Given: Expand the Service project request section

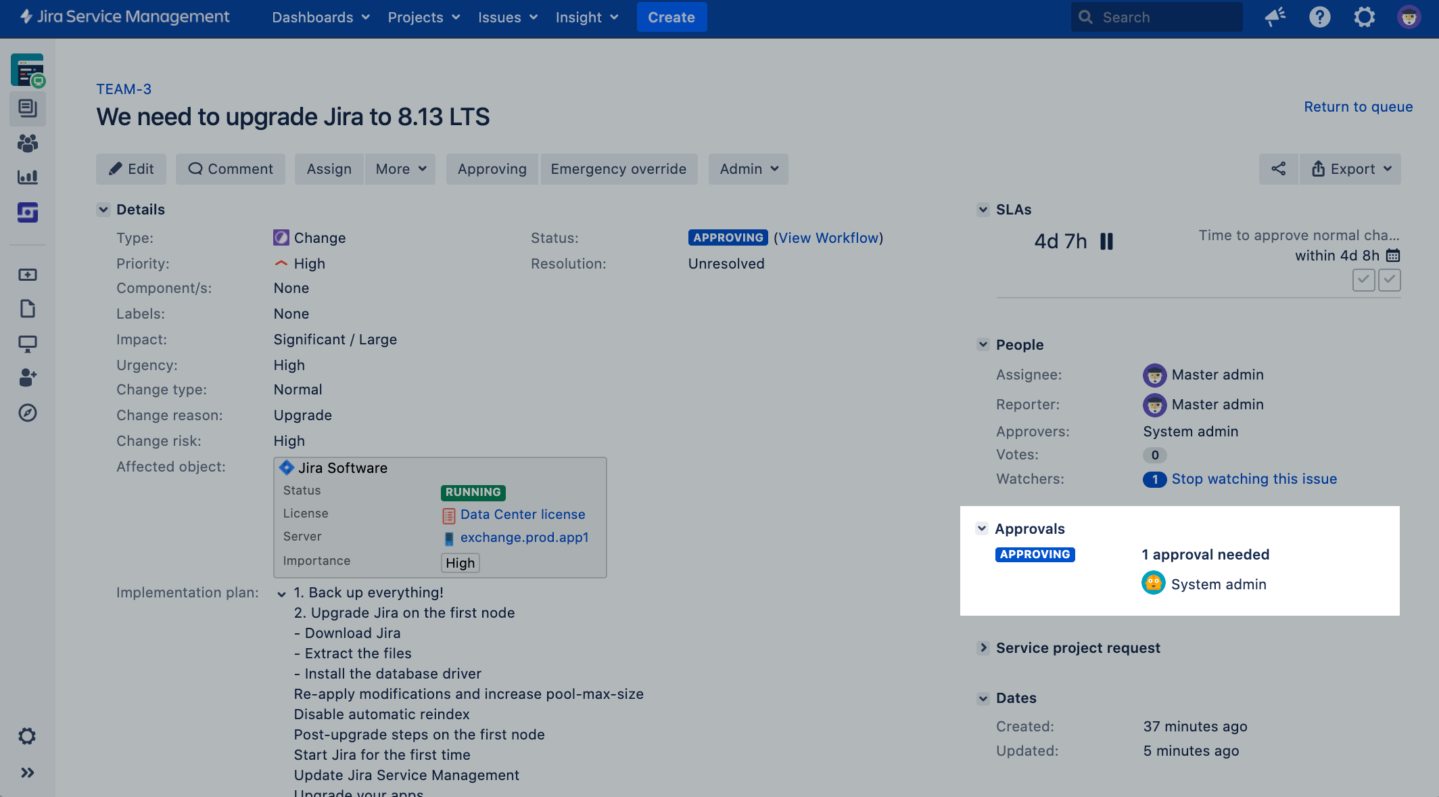Looking at the screenshot, I should click(x=983, y=648).
